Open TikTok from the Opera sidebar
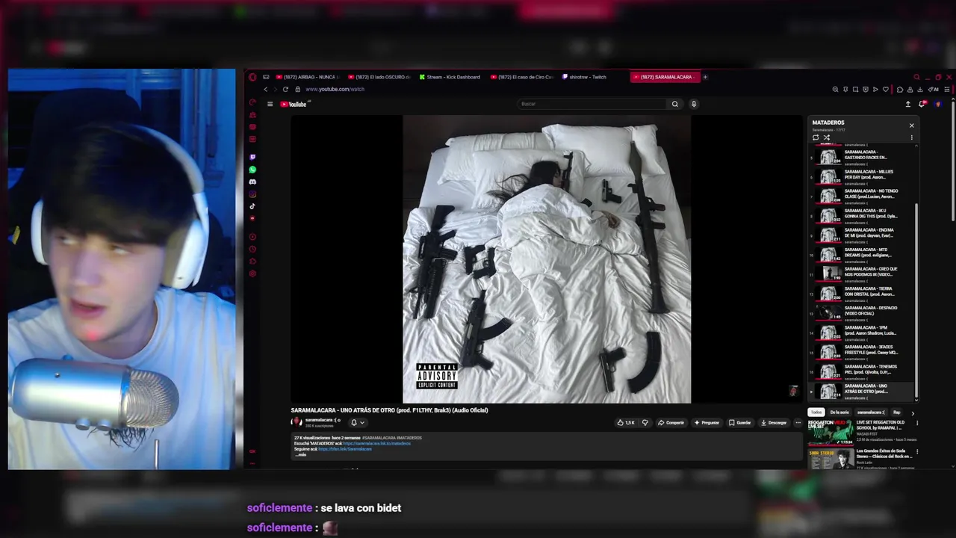 (252, 206)
